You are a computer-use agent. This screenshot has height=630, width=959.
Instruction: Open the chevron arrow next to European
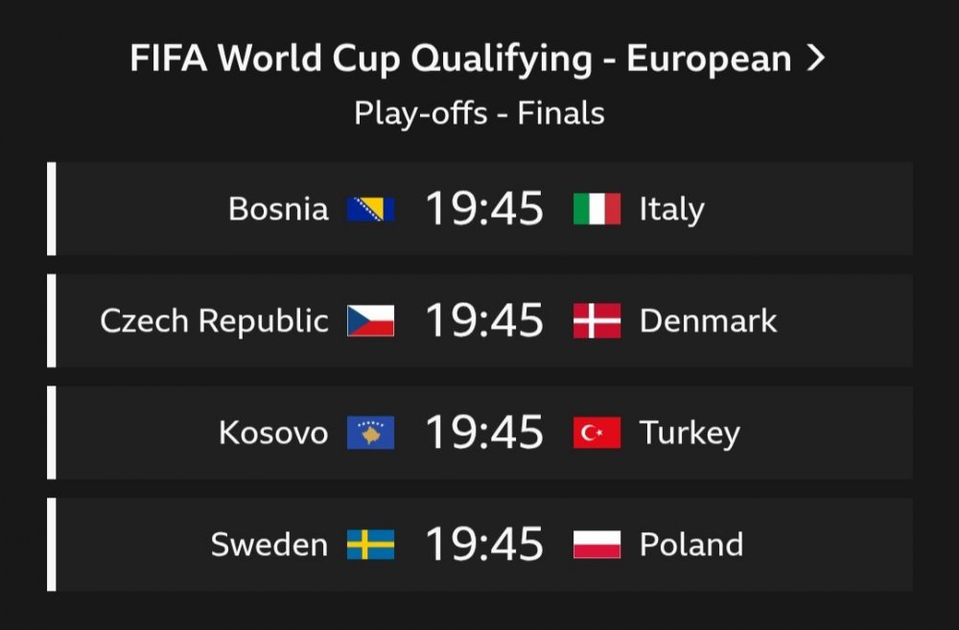(x=816, y=58)
